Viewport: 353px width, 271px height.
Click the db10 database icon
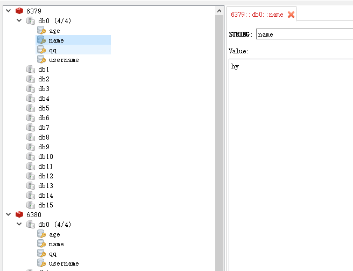pos(31,156)
